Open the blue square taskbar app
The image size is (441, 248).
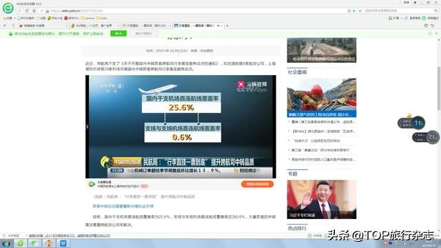click(63, 243)
